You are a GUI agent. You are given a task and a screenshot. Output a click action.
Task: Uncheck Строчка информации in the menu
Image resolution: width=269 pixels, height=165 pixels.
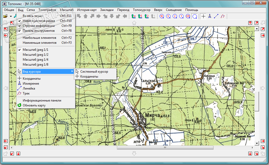pos(38,26)
